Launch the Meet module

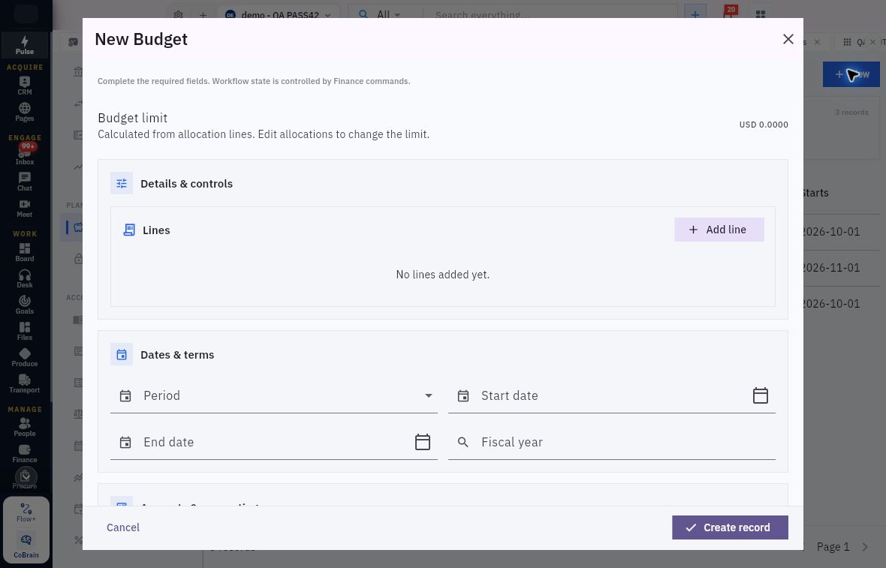24,208
